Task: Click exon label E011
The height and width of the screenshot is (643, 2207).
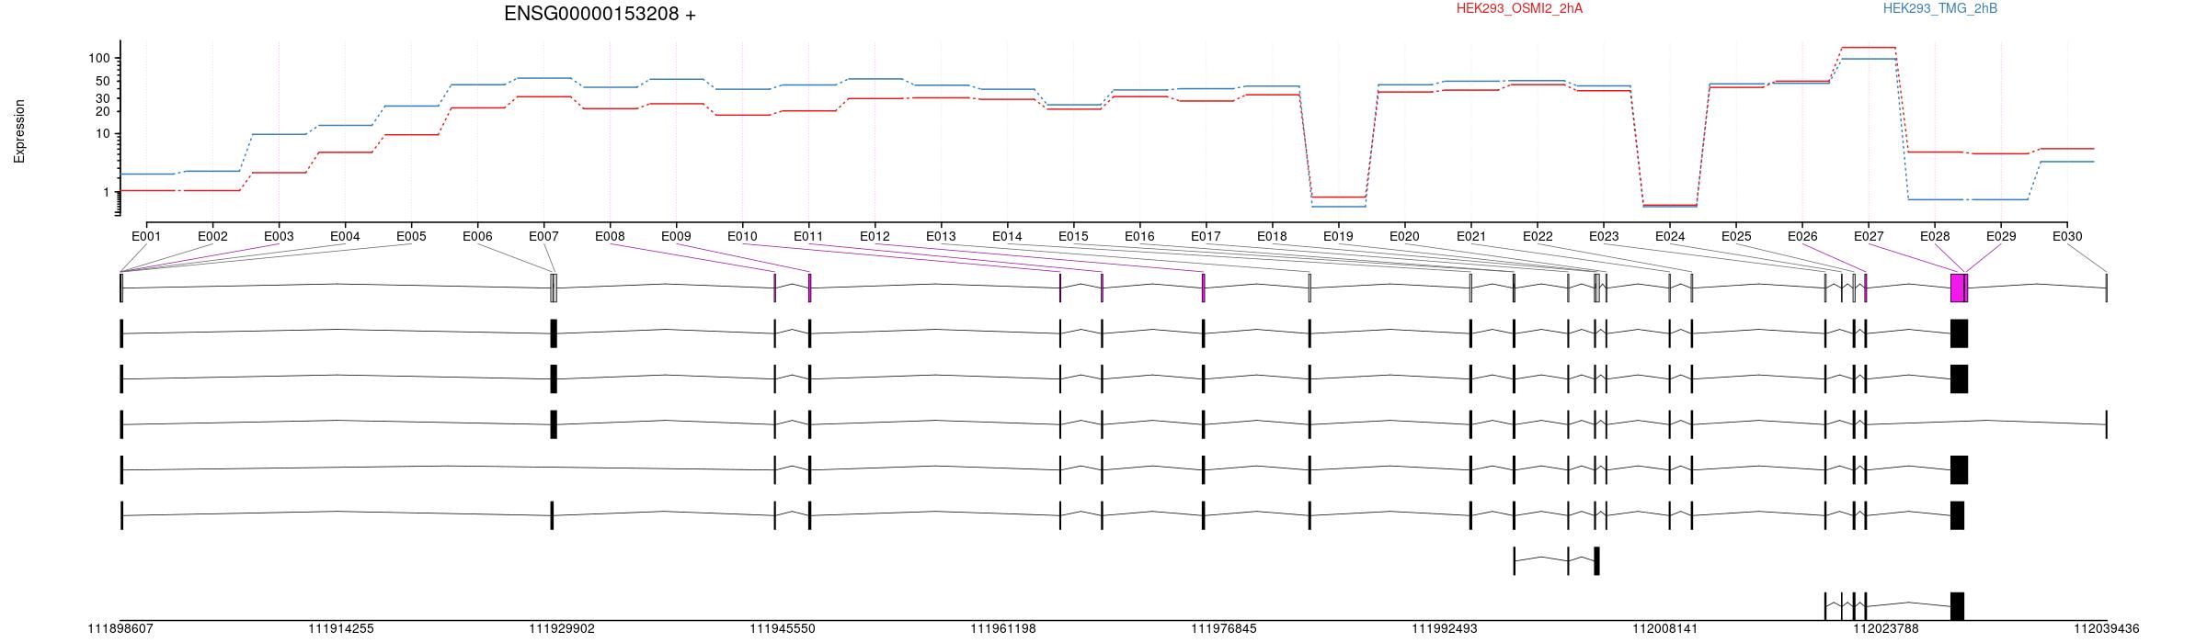Action: point(808,236)
